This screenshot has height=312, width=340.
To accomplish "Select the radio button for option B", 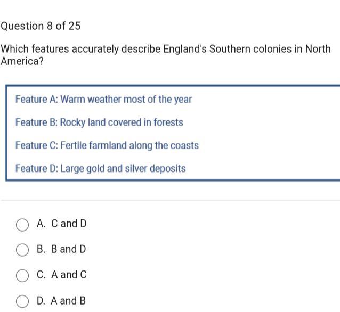I will coord(22,250).
